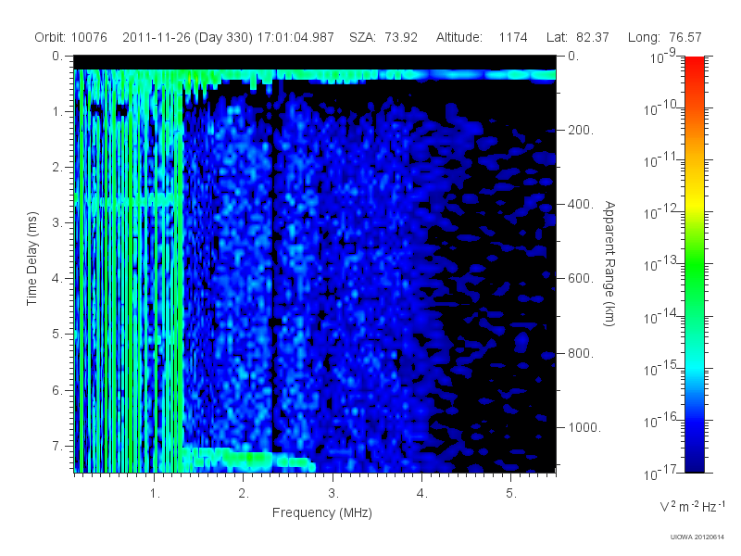This screenshot has width=741, height=556.
Task: Click the SZA: 73.92 value
Action: click(x=383, y=37)
